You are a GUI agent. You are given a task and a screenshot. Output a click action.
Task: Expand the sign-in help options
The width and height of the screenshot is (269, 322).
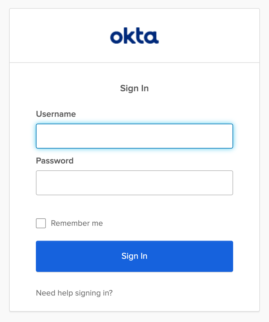coord(74,293)
